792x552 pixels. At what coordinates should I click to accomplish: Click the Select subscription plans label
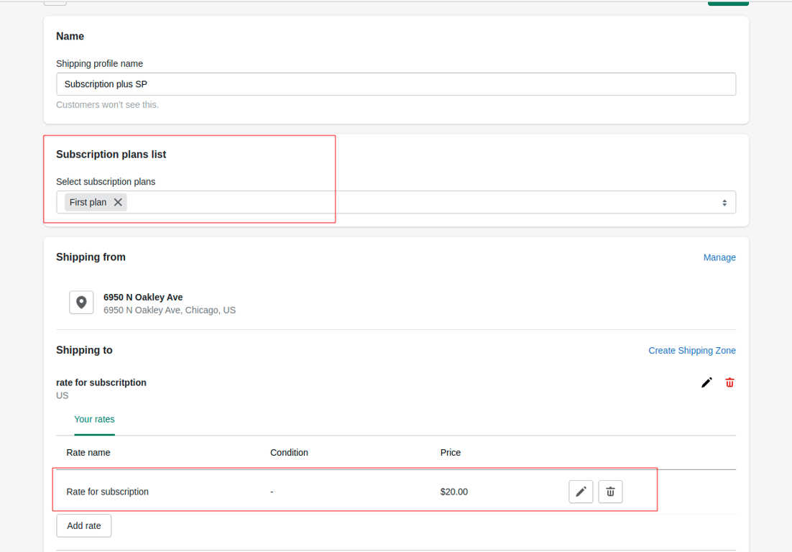point(106,182)
